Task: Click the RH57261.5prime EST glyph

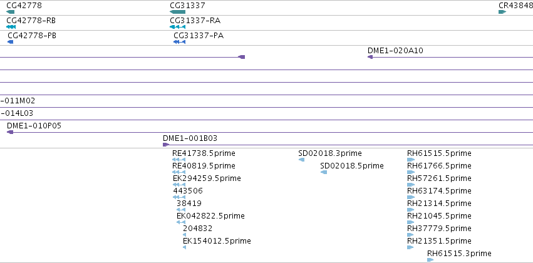Action: click(x=411, y=185)
